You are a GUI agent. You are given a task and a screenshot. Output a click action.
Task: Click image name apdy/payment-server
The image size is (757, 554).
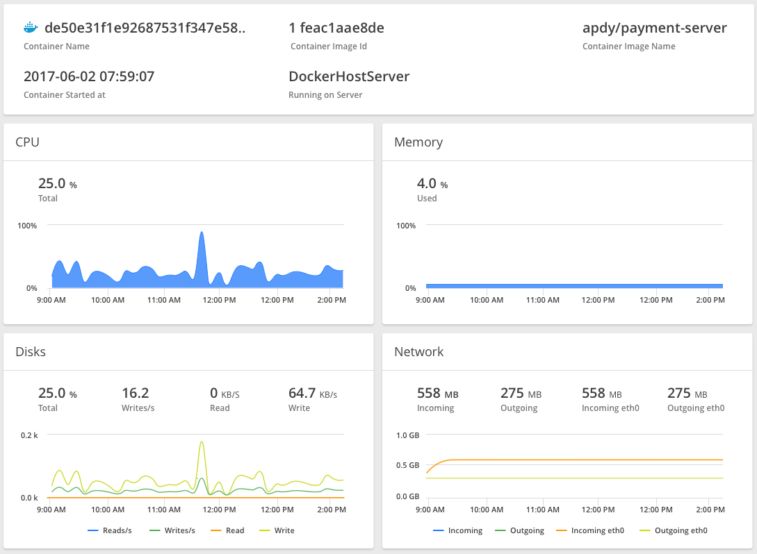(655, 28)
